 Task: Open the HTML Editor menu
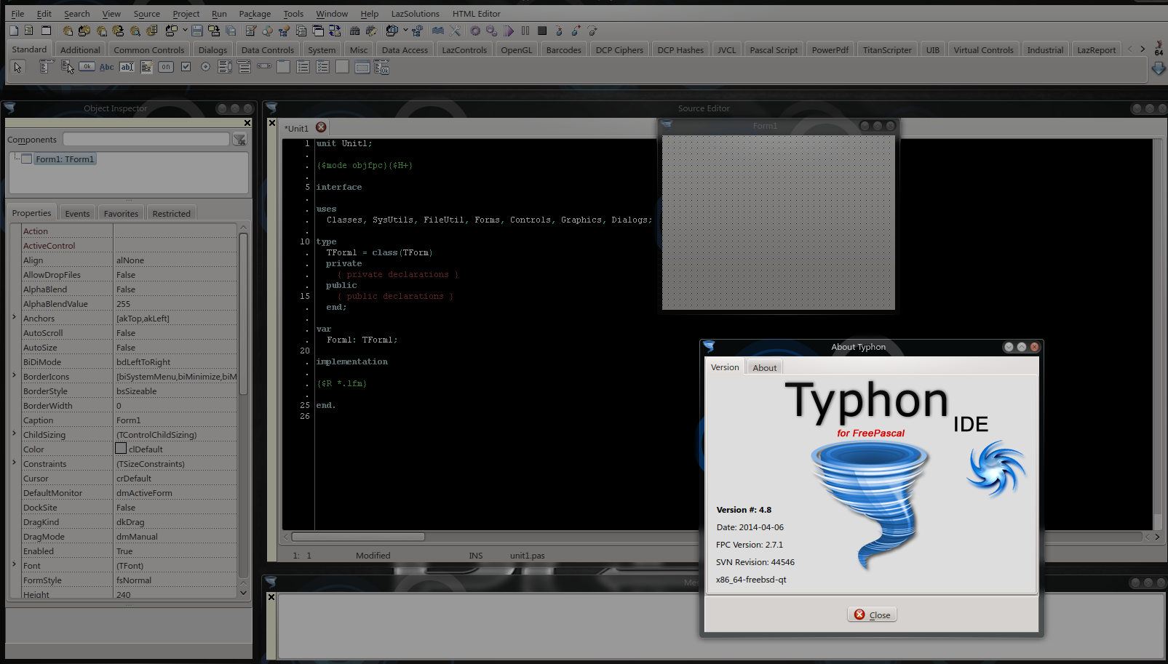point(477,13)
